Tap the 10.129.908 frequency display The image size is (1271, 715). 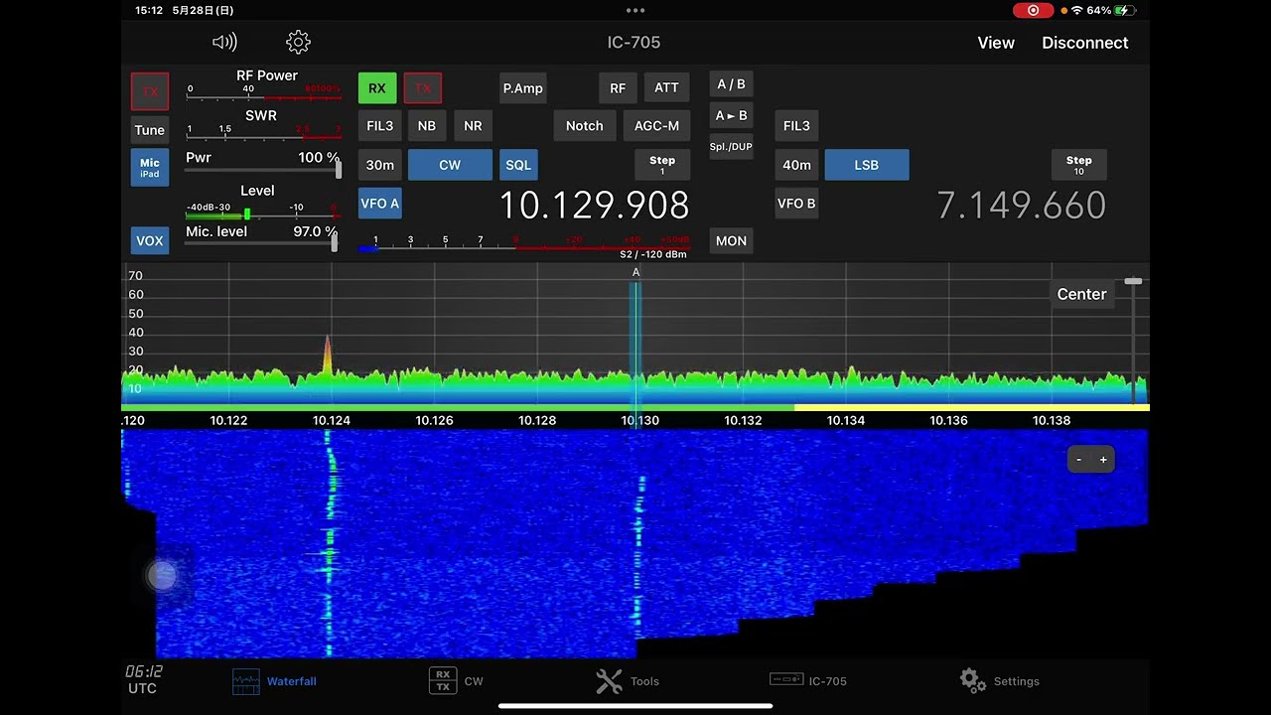[x=594, y=206]
